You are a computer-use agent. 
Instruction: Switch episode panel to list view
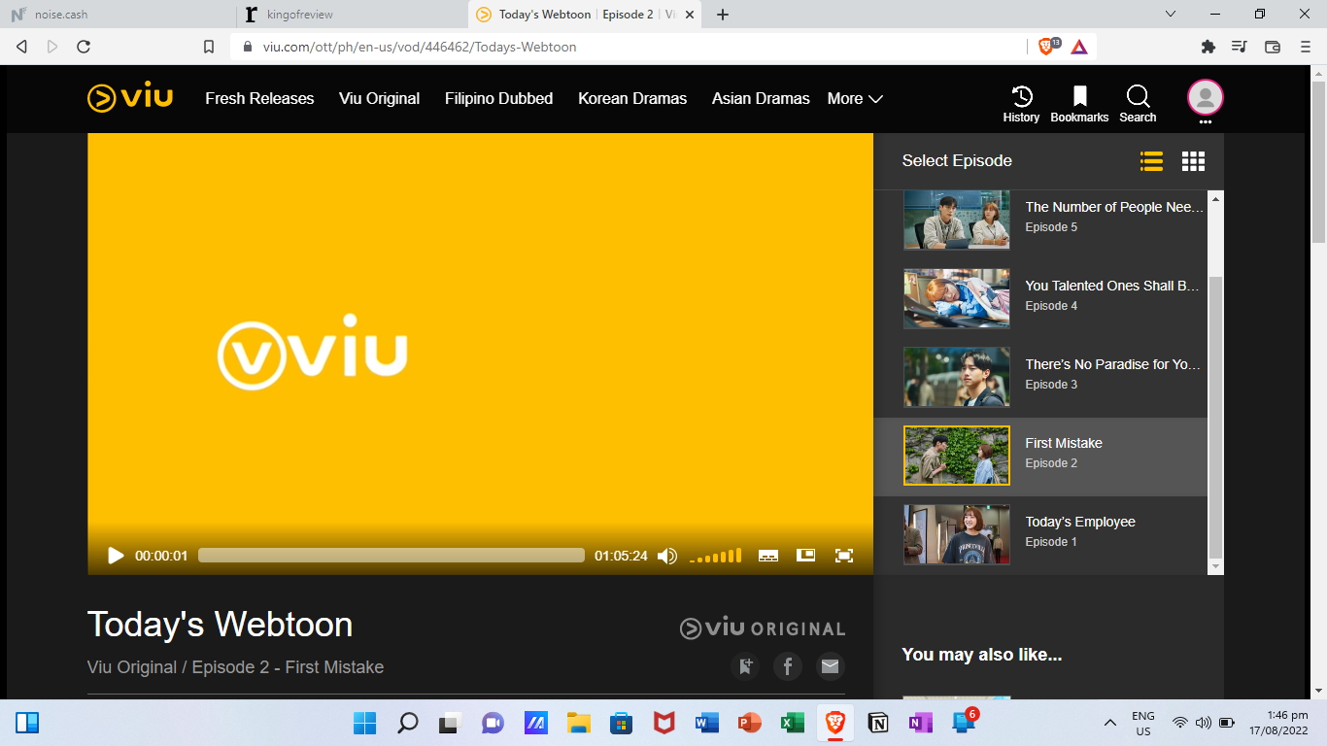click(1151, 161)
